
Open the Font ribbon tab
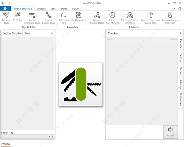click(x=53, y=9)
